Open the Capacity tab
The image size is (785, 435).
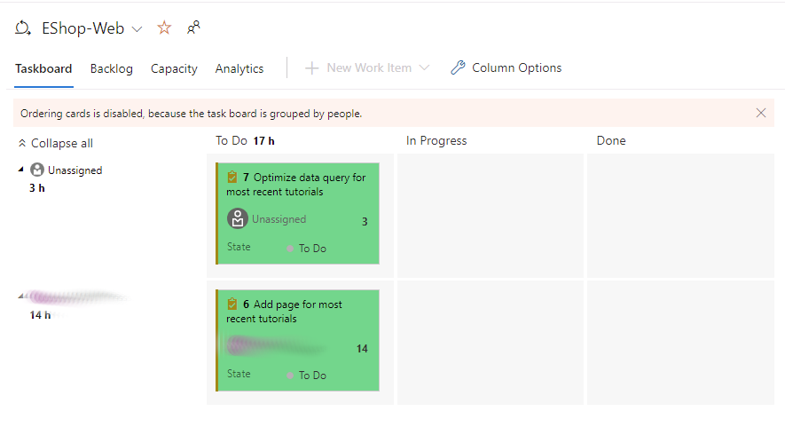tap(174, 68)
